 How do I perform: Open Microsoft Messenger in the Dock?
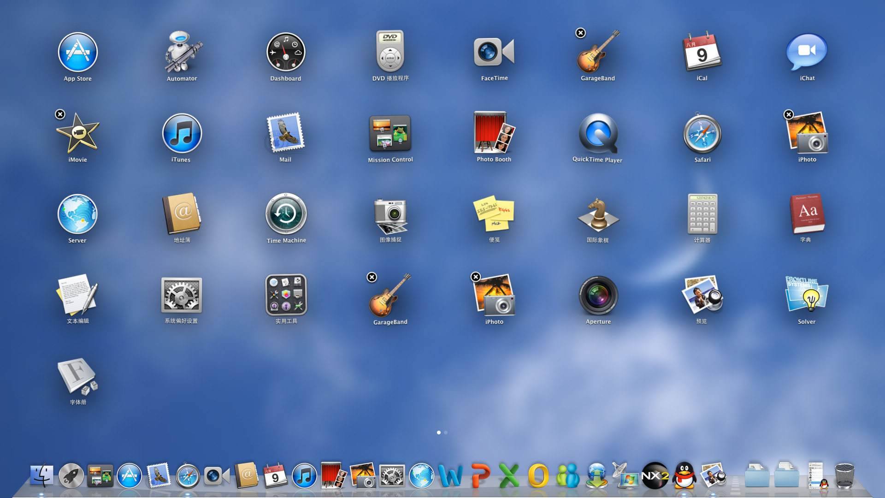point(567,476)
